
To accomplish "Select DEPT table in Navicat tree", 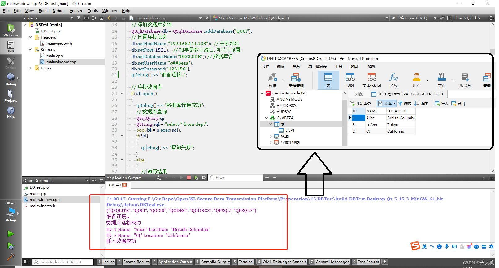I will 290,130.
